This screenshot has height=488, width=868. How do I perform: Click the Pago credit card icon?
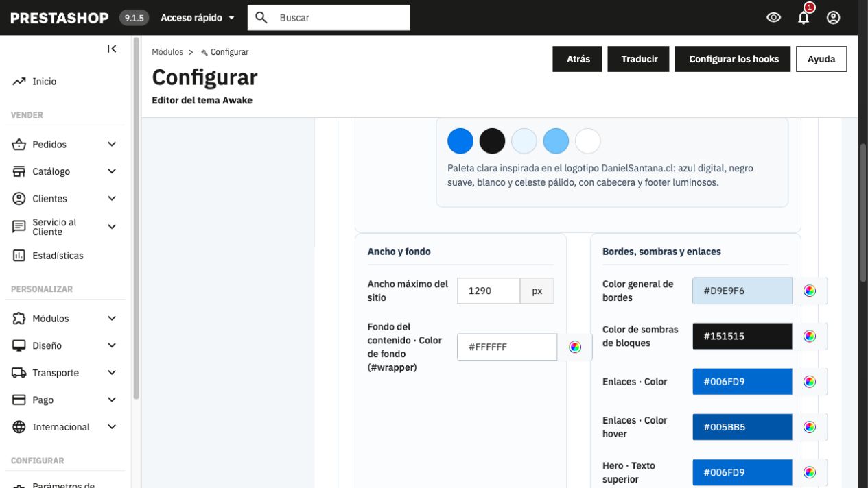[x=19, y=400]
